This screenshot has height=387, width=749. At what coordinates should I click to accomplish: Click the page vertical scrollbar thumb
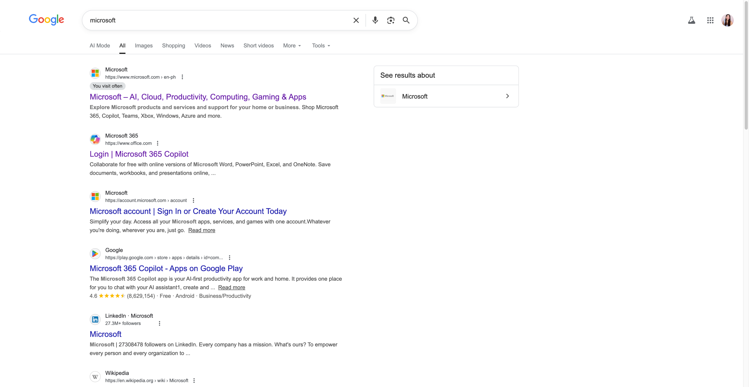click(x=746, y=64)
